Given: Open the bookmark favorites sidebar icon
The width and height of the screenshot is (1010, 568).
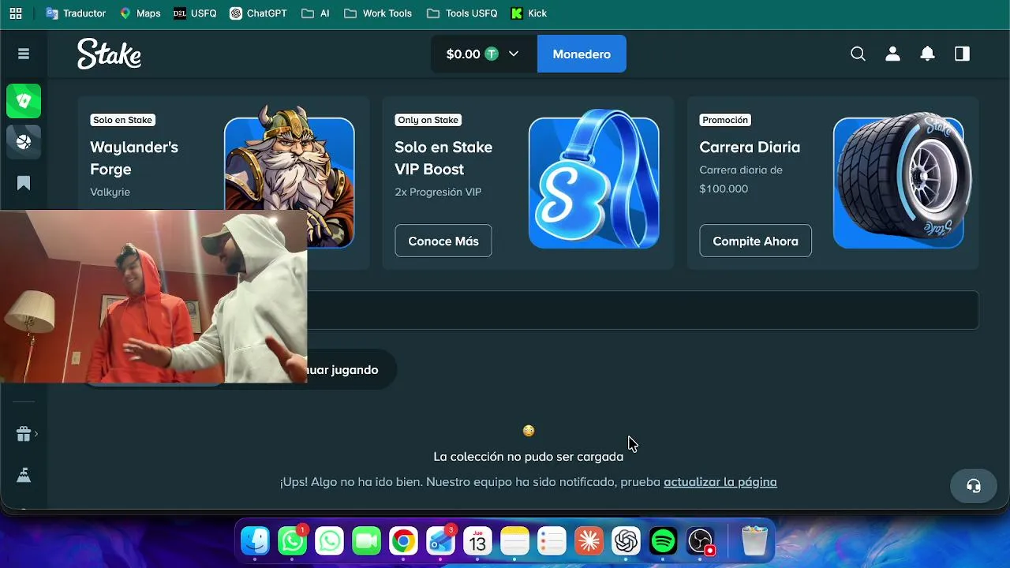Looking at the screenshot, I should pos(24,183).
